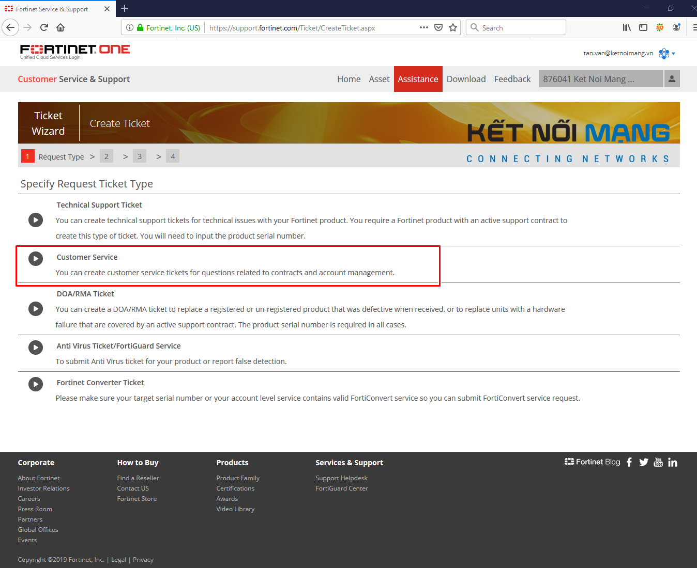697x568 pixels.
Task: Open the Home menu item
Action: [349, 79]
